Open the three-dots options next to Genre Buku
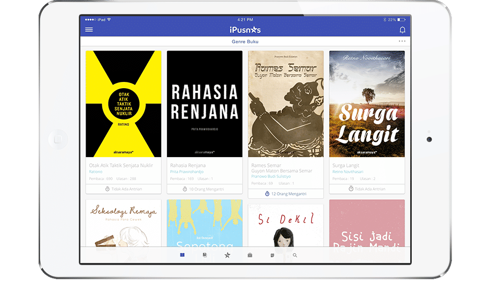489x299 pixels. 402,41
